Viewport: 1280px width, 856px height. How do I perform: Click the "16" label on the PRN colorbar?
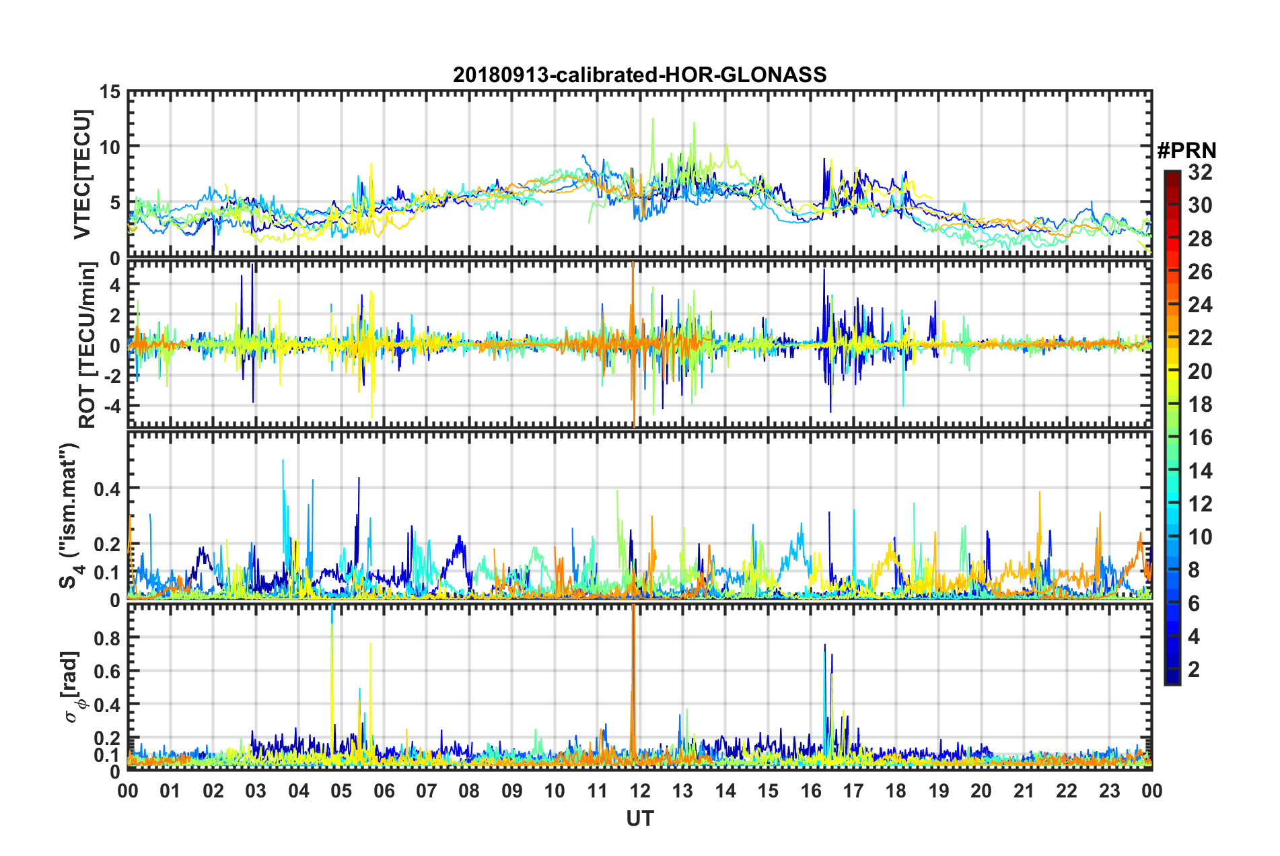tap(1201, 437)
